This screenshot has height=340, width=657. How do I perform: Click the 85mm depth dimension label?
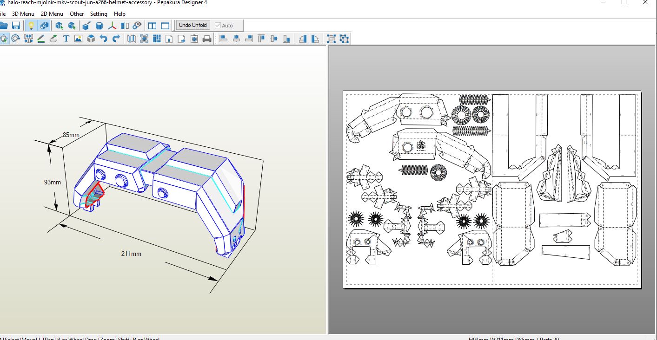point(71,135)
